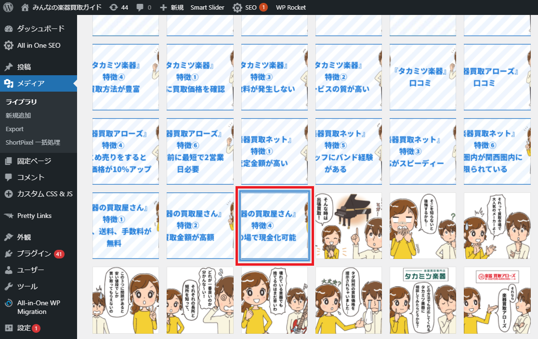Click the SEO gear icon in admin bar
This screenshot has width=538, height=339.
[237, 7]
